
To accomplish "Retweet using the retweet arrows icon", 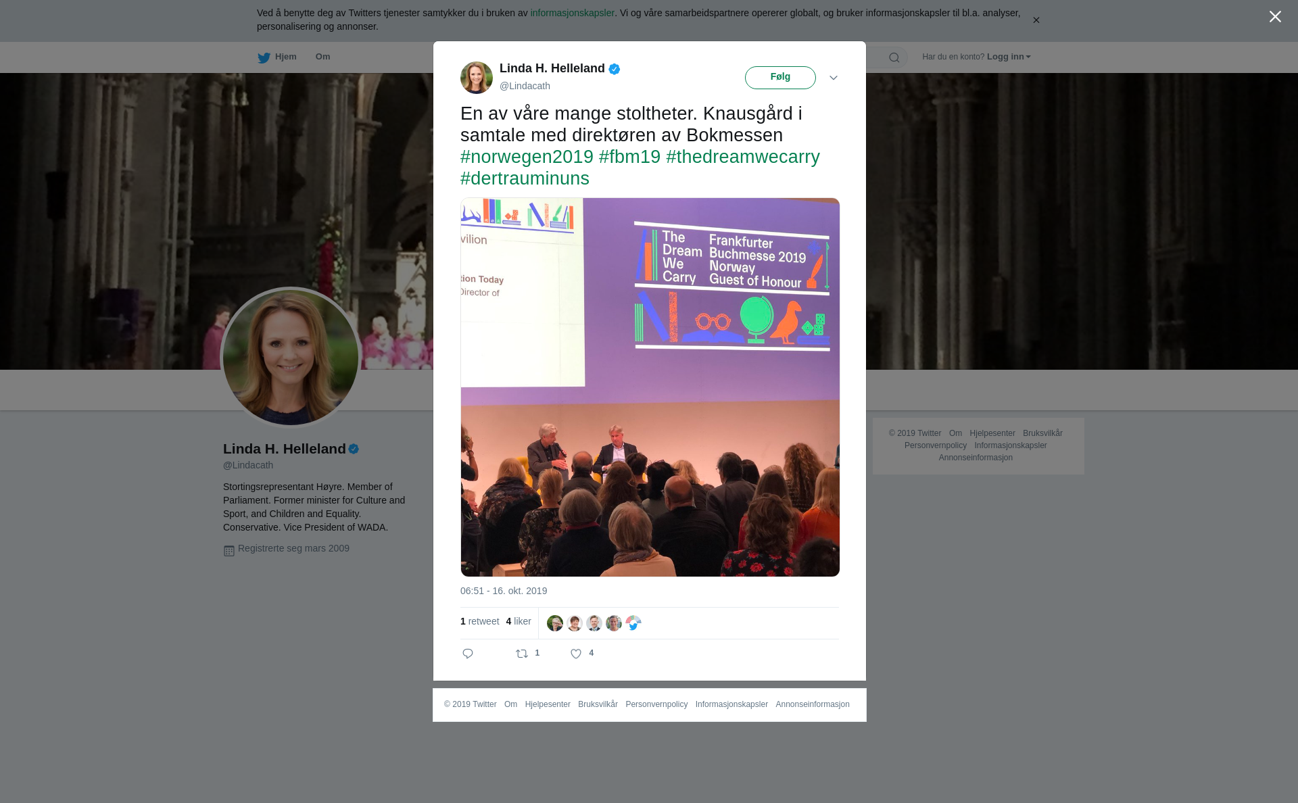I will (522, 654).
